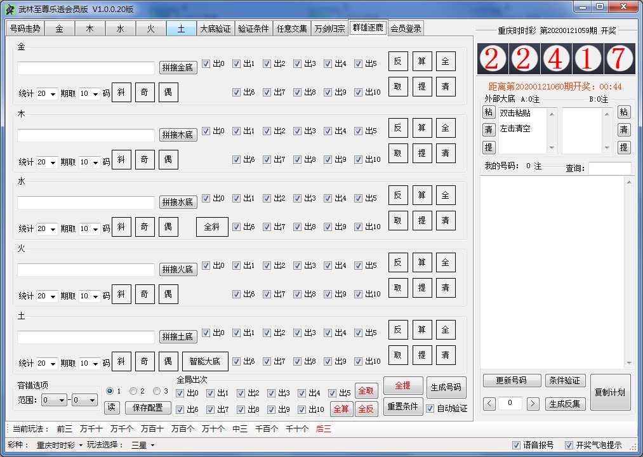
Task: Click the right arrow next to the page number
Action: [533, 404]
